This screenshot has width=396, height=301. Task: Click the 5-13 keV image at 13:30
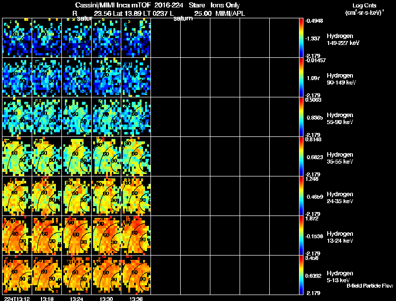[106, 275]
